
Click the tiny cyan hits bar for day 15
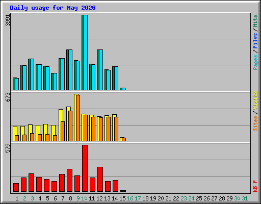point(124,89)
